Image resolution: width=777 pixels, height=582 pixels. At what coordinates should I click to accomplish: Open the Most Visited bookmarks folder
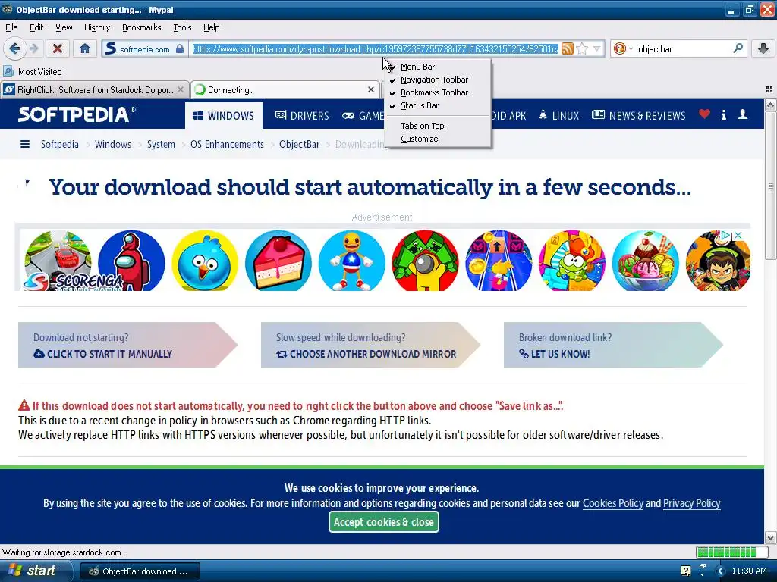[33, 72]
